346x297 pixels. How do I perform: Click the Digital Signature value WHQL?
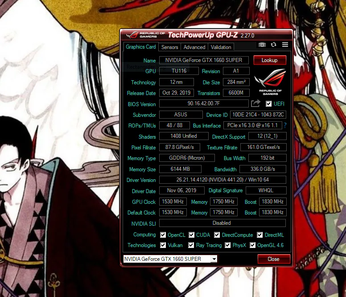pyautogui.click(x=266, y=190)
